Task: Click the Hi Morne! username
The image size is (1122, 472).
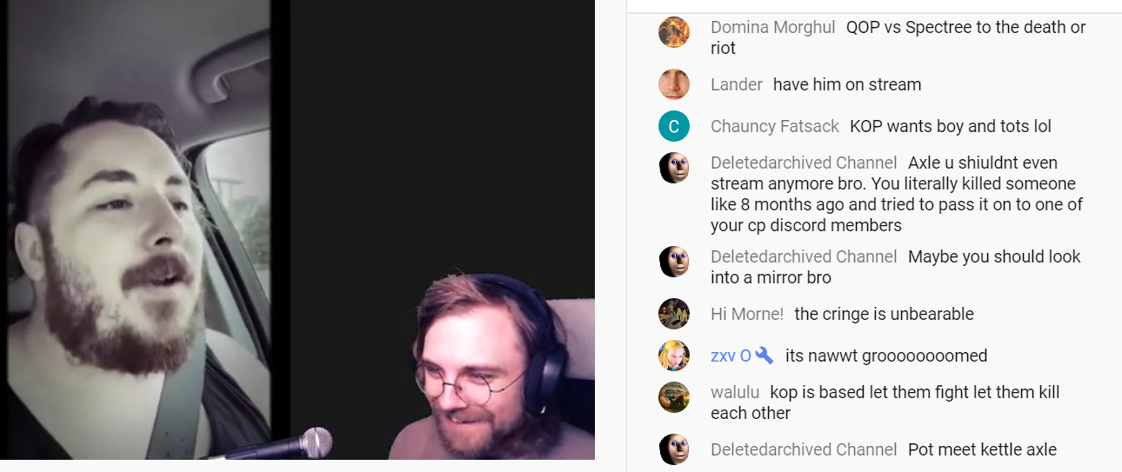Action: click(747, 314)
